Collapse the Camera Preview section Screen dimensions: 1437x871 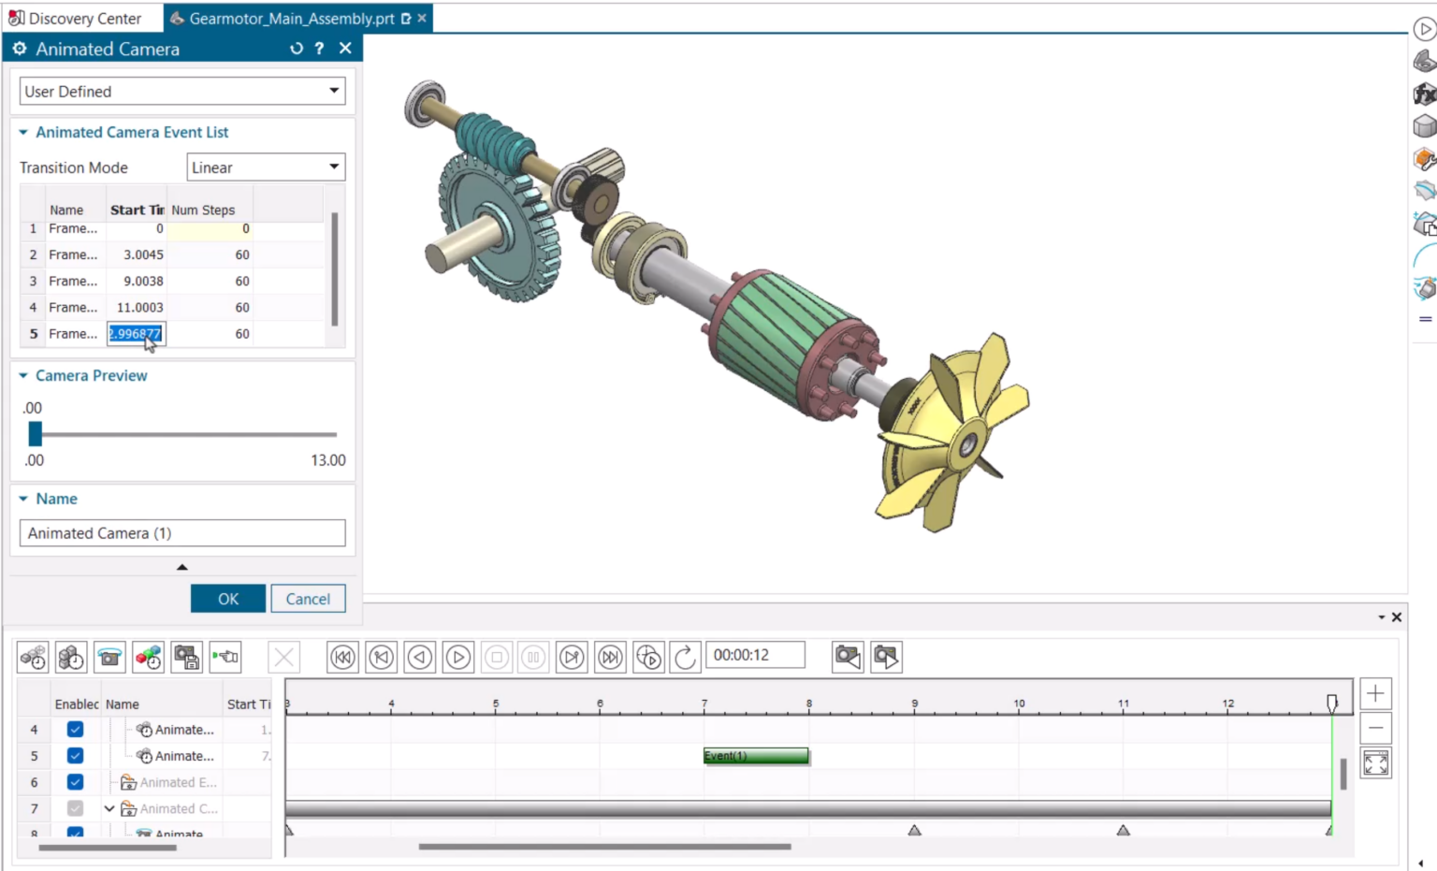click(x=23, y=375)
